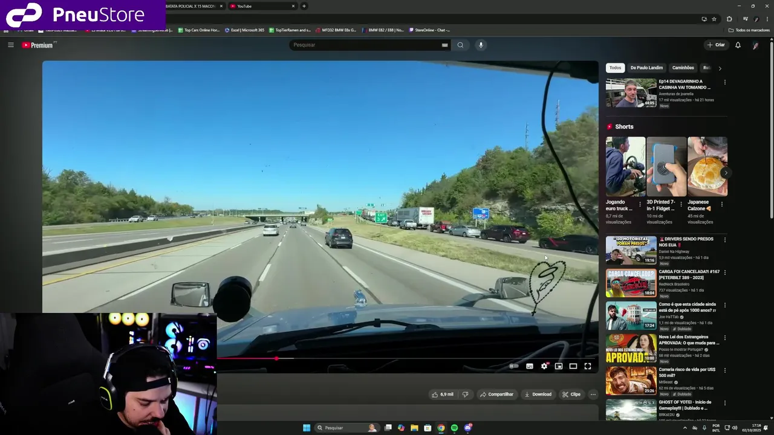This screenshot has height=435, width=774.
Task: Open options for the 3D Printed Fidget short
Action: (x=681, y=204)
